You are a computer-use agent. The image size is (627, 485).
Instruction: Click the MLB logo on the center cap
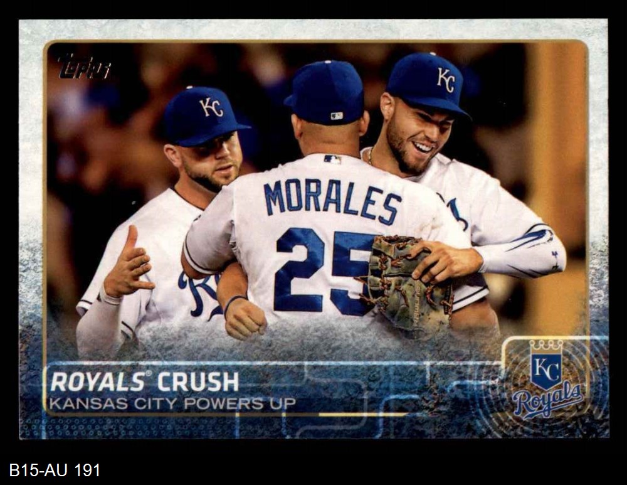click(337, 116)
